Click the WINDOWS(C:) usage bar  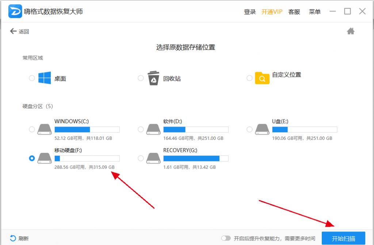87,130
